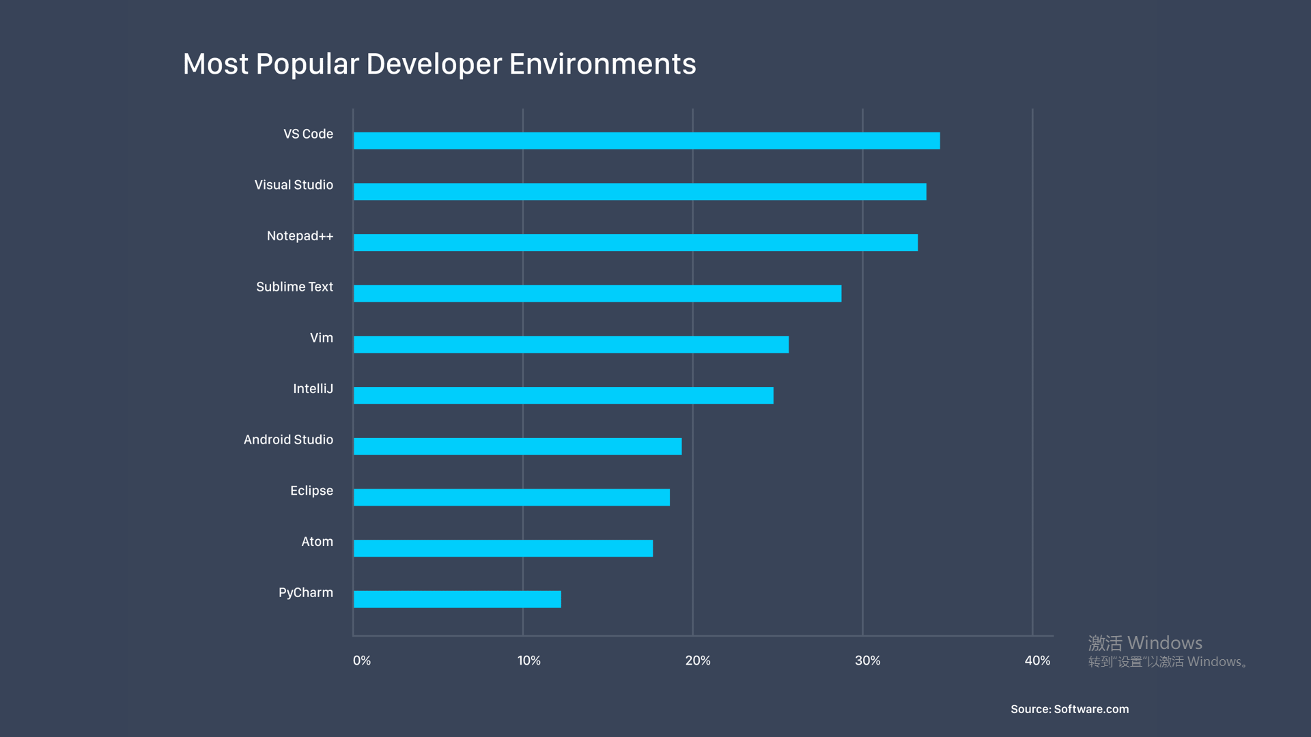The image size is (1311, 737).
Task: Click the 0% axis label
Action: click(x=362, y=661)
